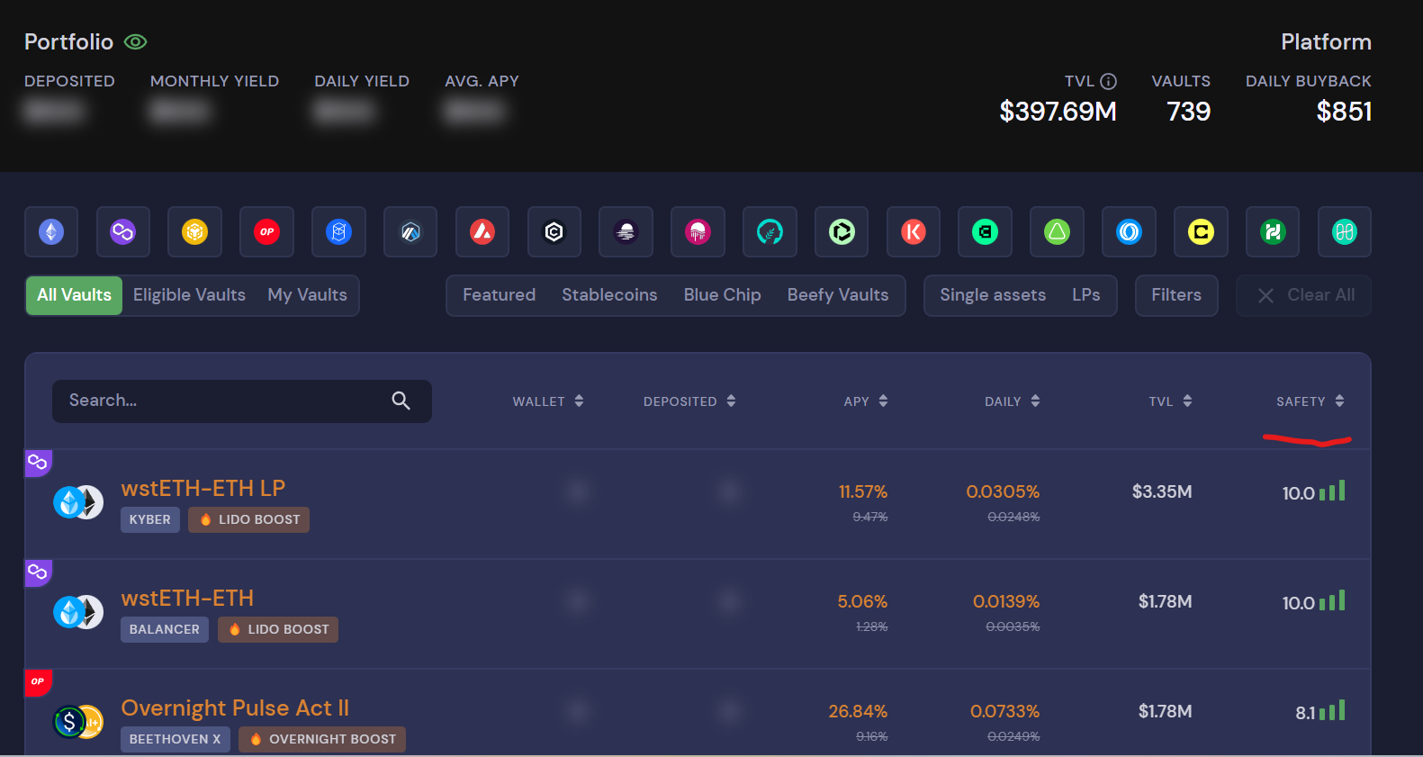Screen dimensions: 1423x757
Task: Sort vaults by APY column
Action: [866, 401]
